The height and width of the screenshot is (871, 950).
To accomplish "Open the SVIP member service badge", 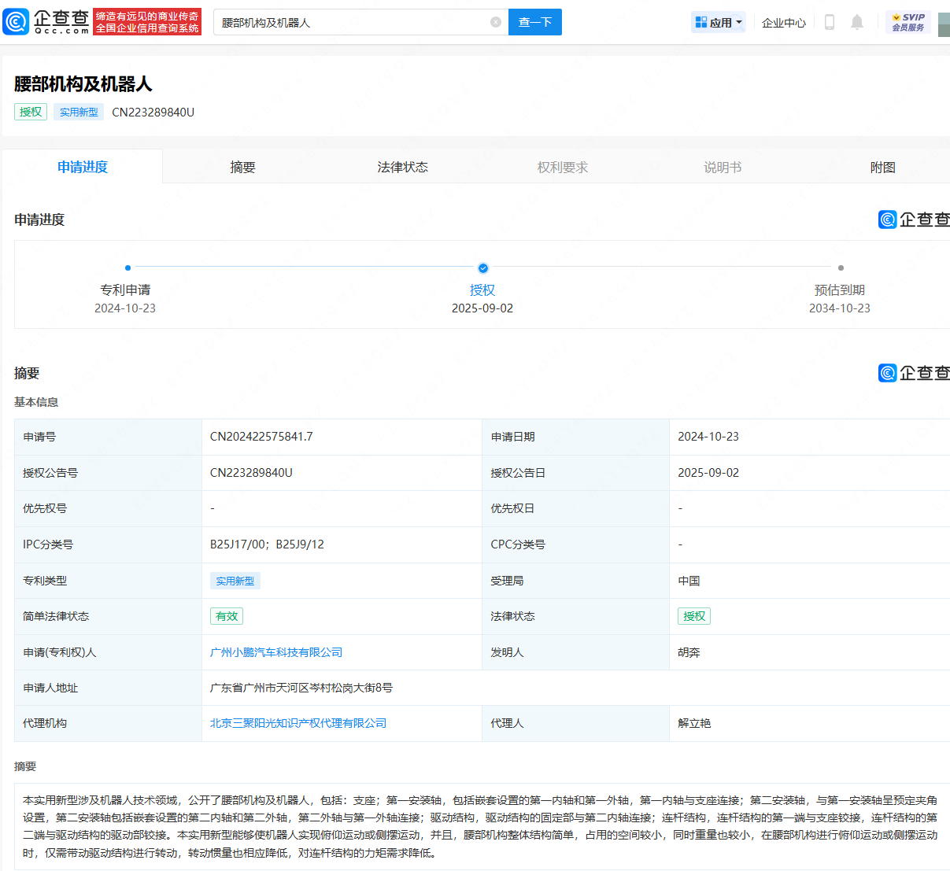I will (908, 22).
